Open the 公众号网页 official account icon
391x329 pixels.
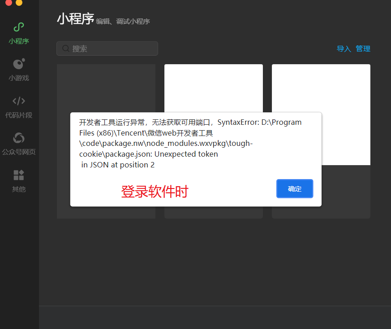pyautogui.click(x=19, y=138)
